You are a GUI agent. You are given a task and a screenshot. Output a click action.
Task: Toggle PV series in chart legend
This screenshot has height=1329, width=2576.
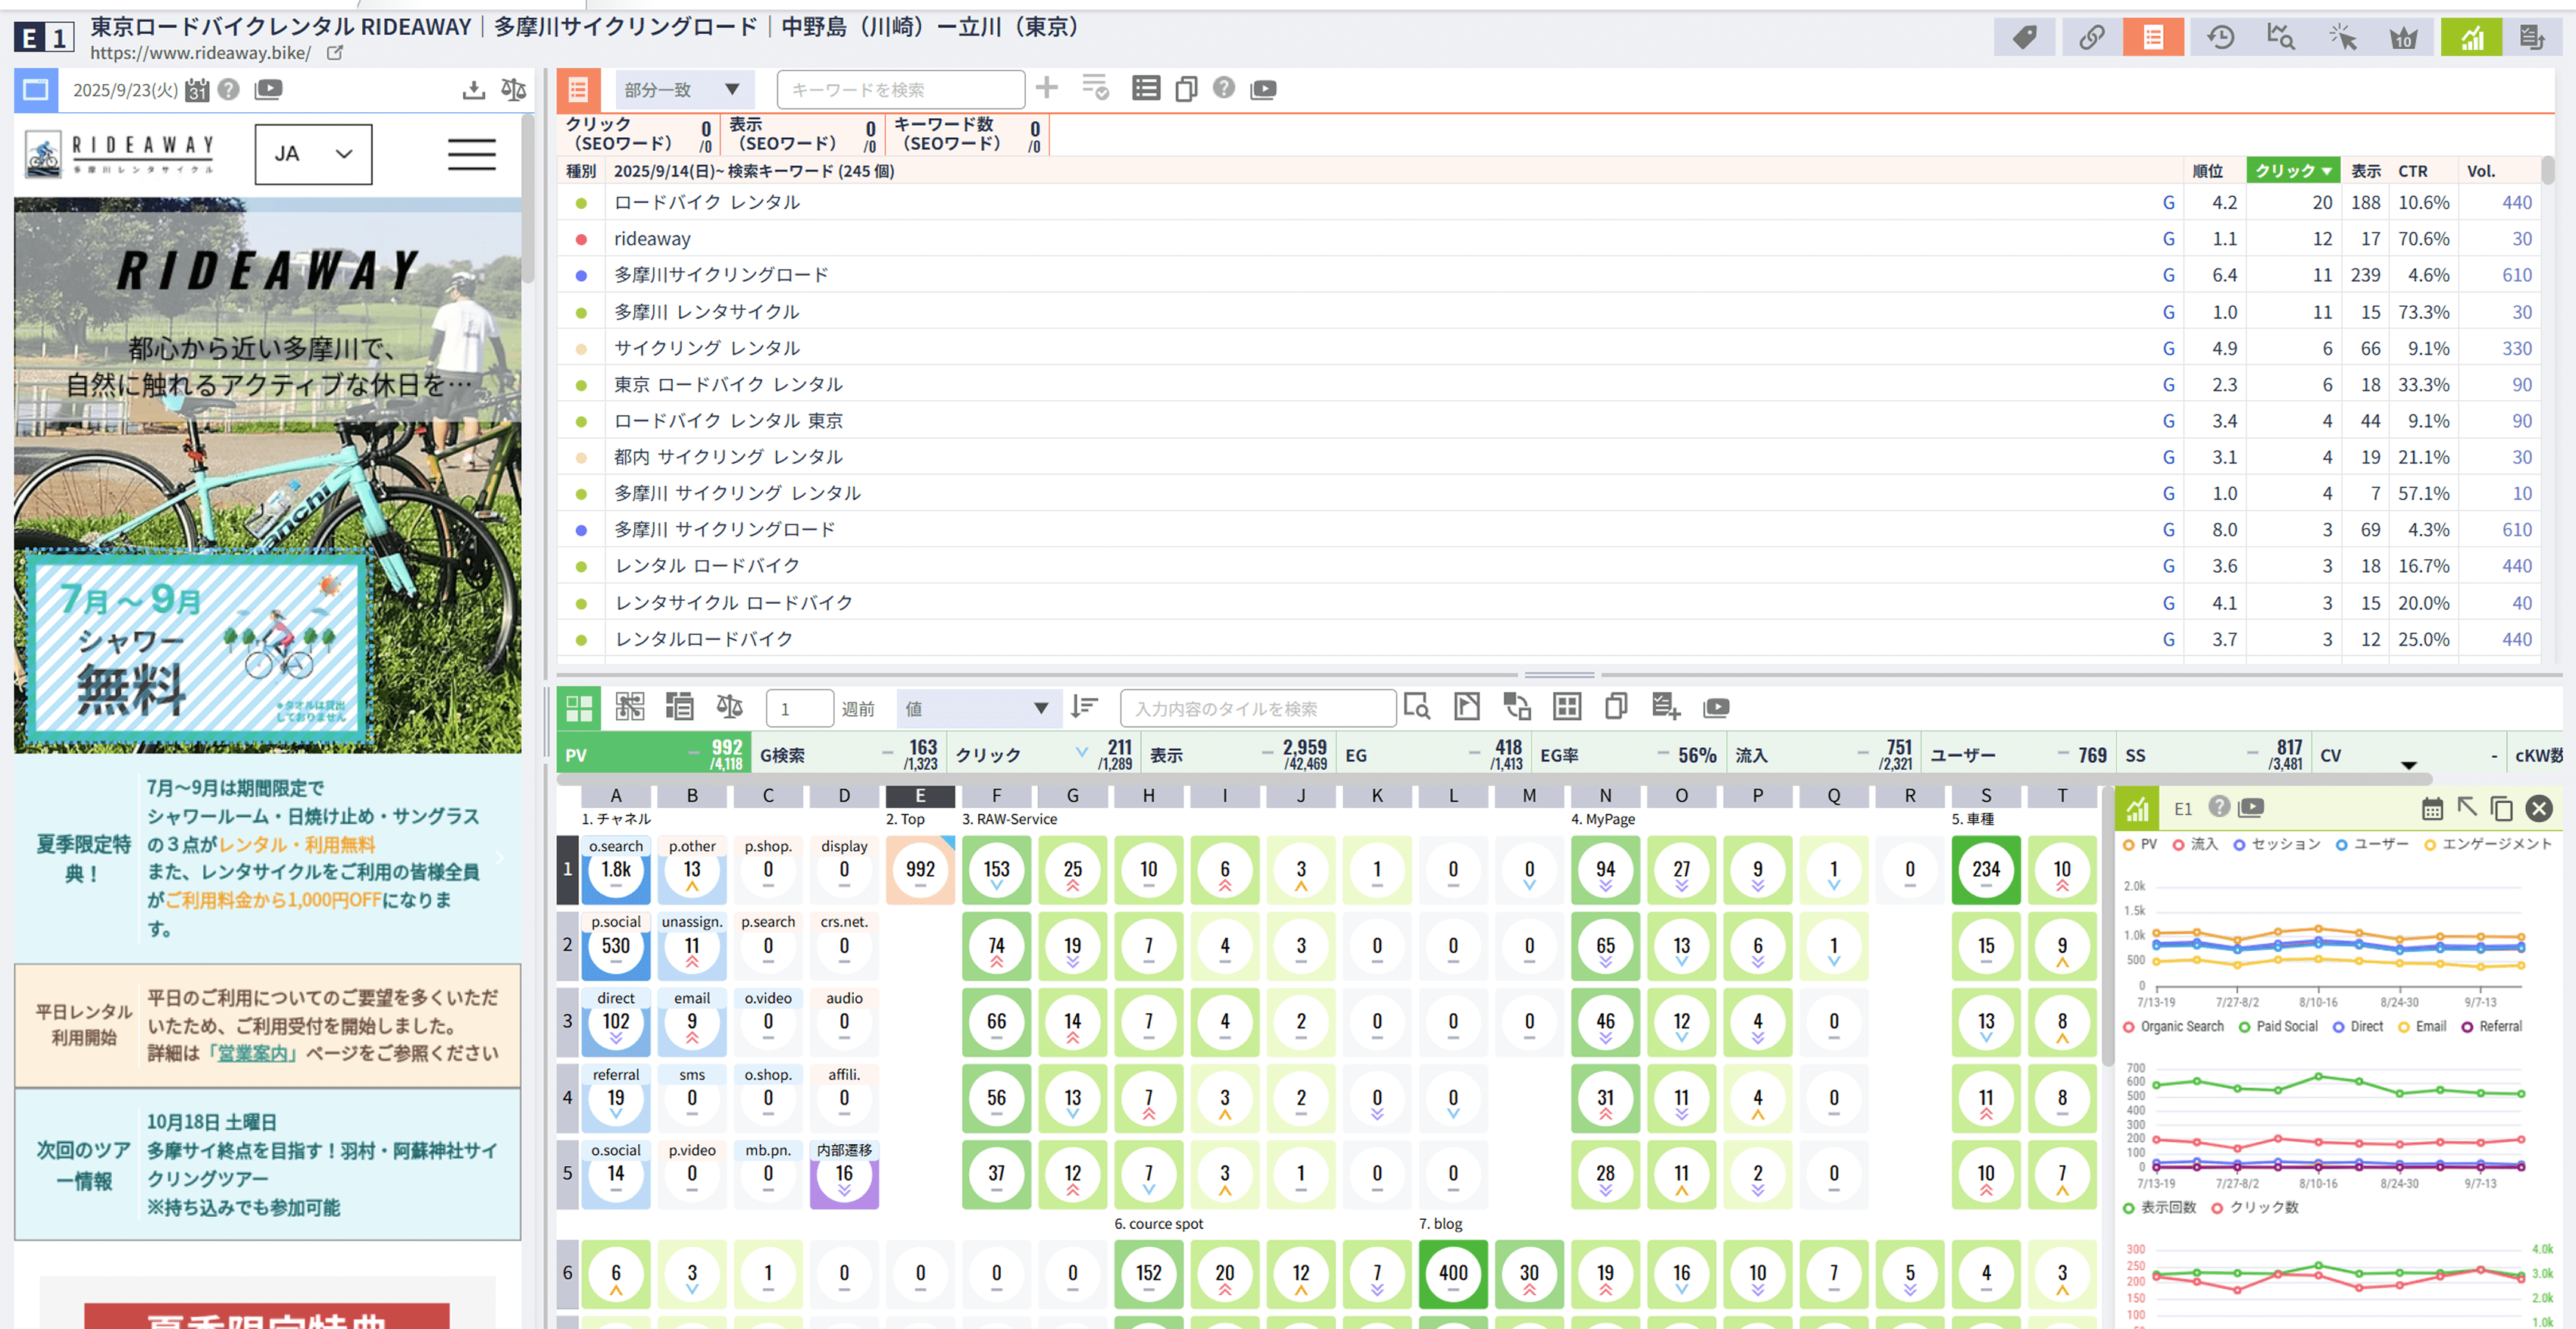(x=2141, y=845)
